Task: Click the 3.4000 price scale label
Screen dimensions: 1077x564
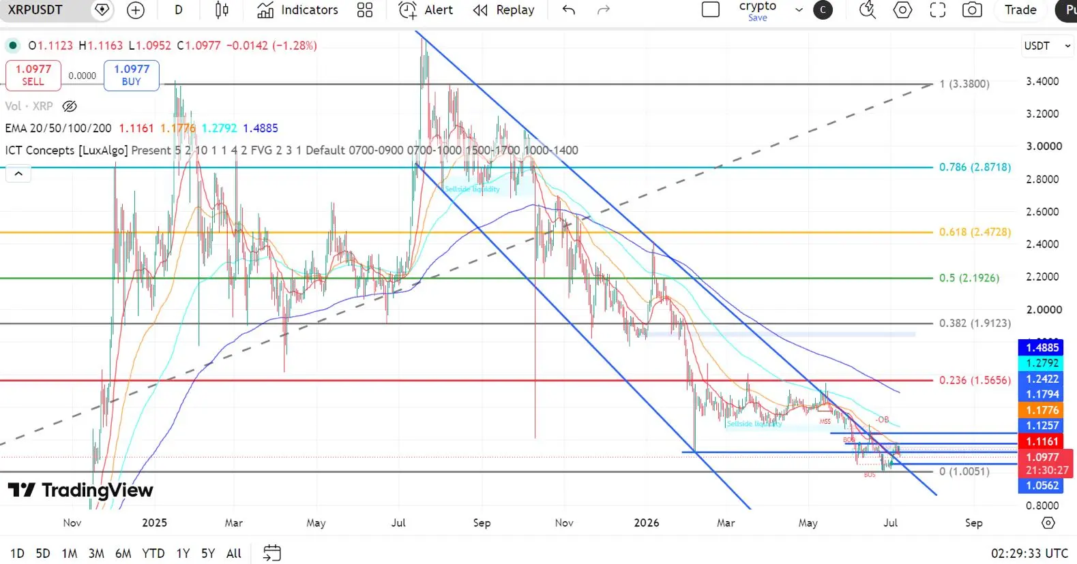Action: pos(1042,81)
